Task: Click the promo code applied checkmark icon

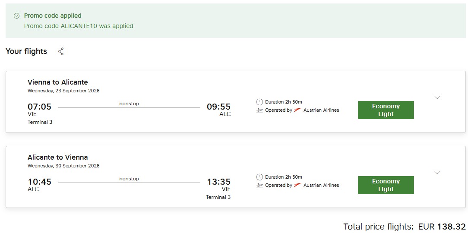Action: point(16,16)
